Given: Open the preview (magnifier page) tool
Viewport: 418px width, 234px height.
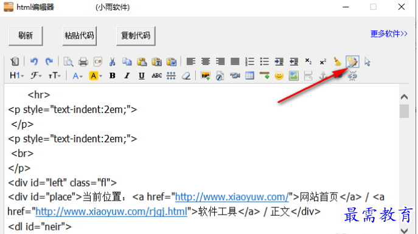Looking at the screenshot, I should click(68, 62).
